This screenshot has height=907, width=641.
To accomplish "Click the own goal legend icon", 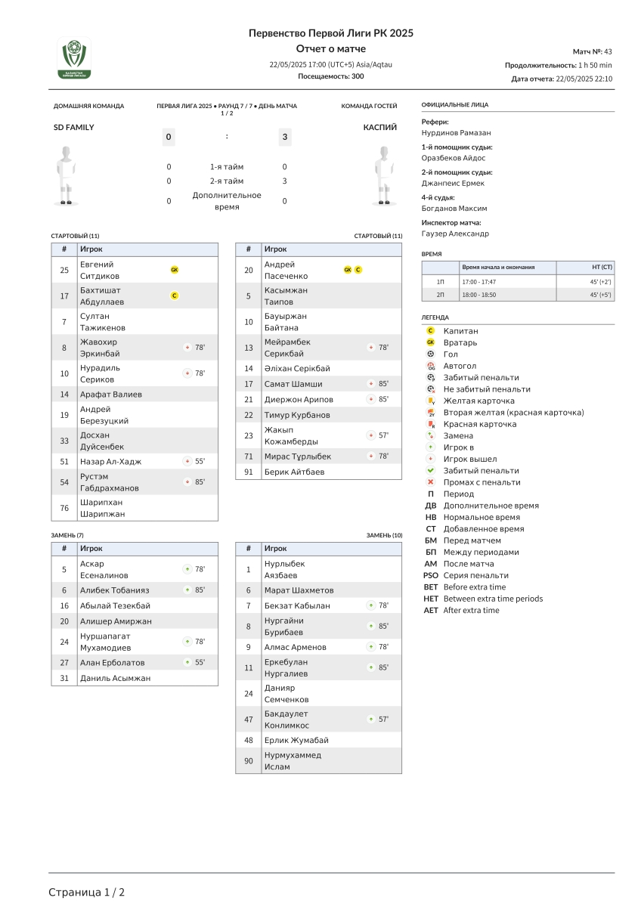I will coord(430,366).
